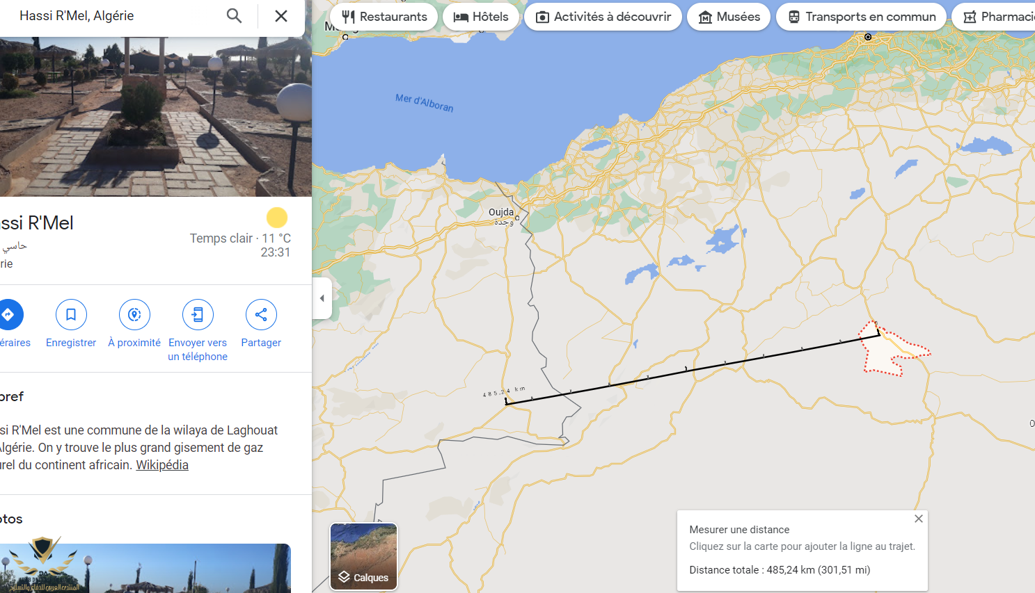
Task: Select the Hôtels category chip
Action: 481,17
